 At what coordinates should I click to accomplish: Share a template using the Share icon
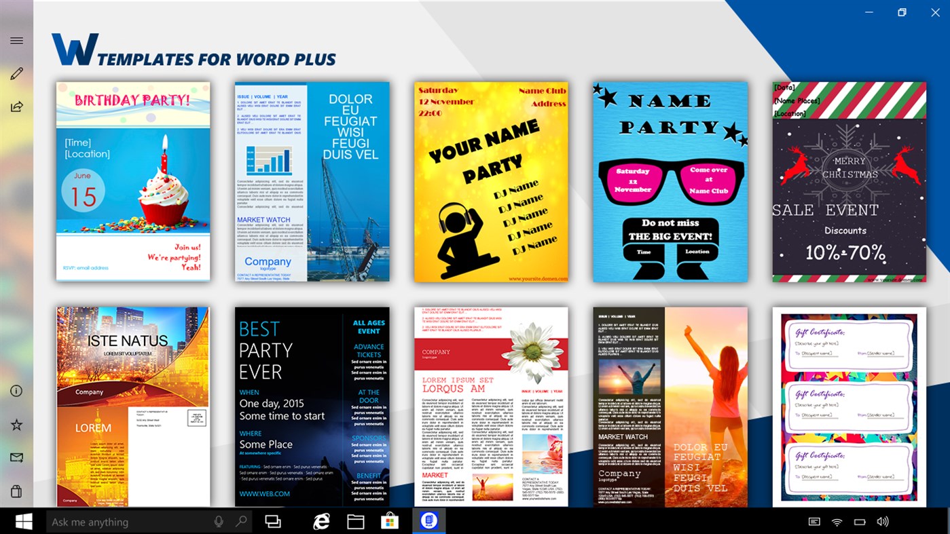pos(16,105)
